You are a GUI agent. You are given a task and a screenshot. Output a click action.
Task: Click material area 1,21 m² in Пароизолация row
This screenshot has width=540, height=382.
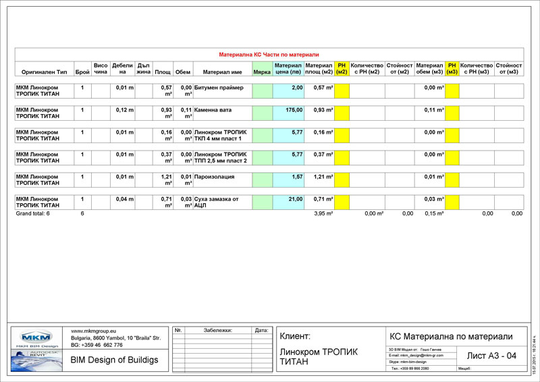(x=323, y=177)
